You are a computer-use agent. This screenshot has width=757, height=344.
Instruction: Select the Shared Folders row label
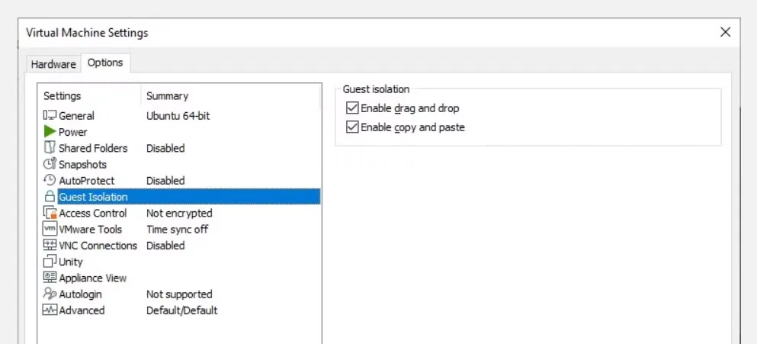tap(93, 148)
